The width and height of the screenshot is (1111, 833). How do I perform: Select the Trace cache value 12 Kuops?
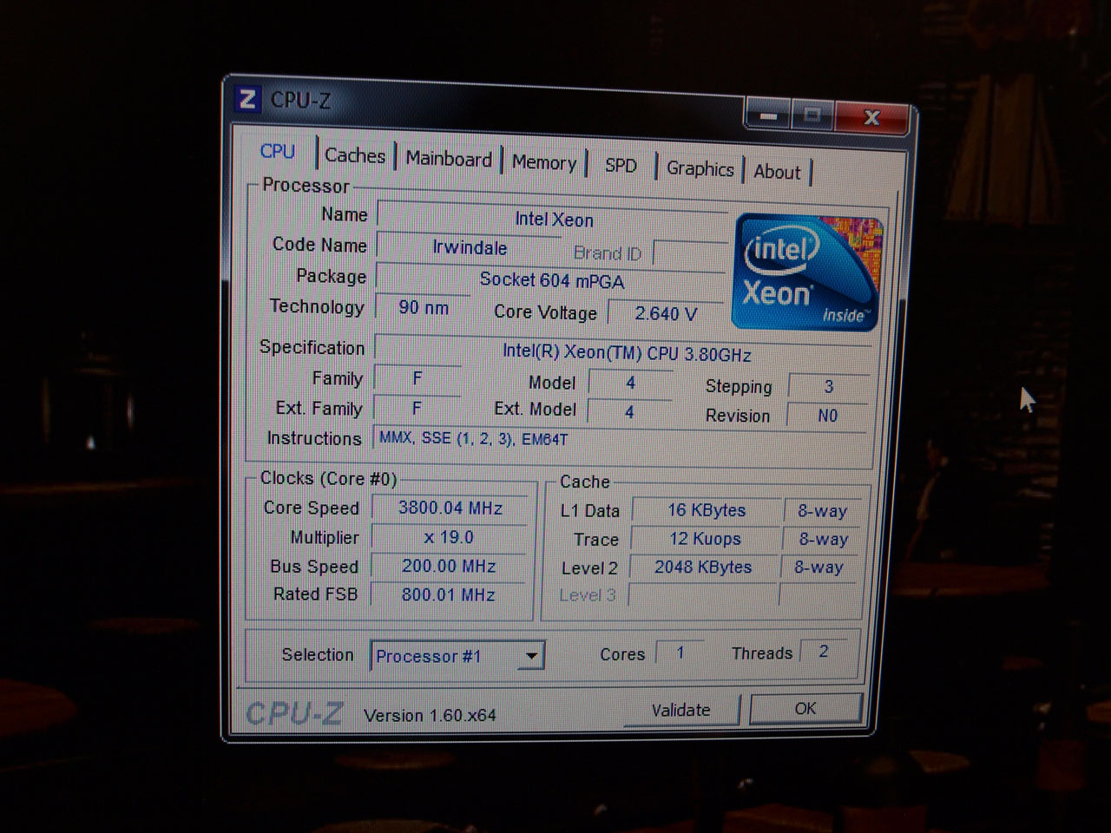(706, 539)
